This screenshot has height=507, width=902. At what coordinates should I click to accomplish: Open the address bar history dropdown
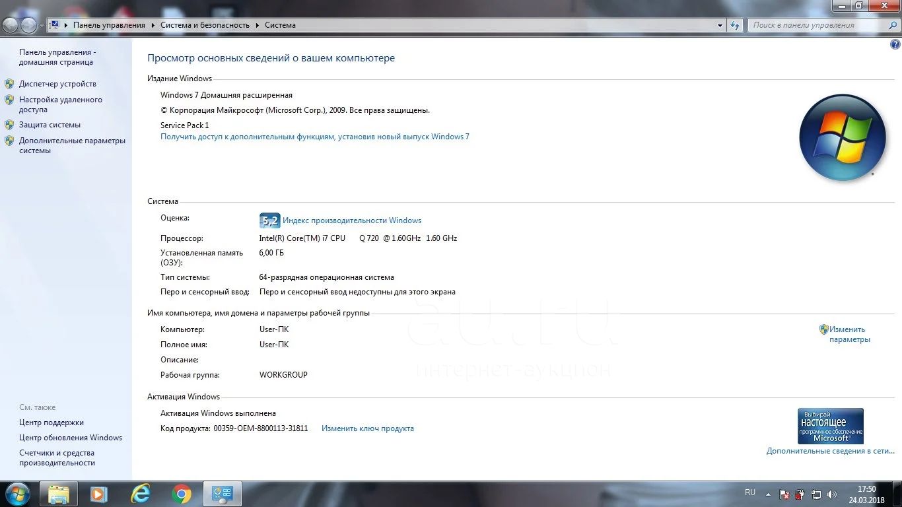tap(720, 25)
